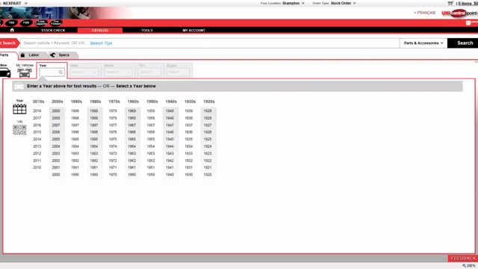
Task: Open the Trim select dropdown
Action: 149,72
